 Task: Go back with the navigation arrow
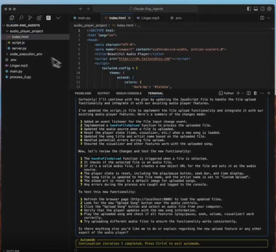[x=81, y=9]
